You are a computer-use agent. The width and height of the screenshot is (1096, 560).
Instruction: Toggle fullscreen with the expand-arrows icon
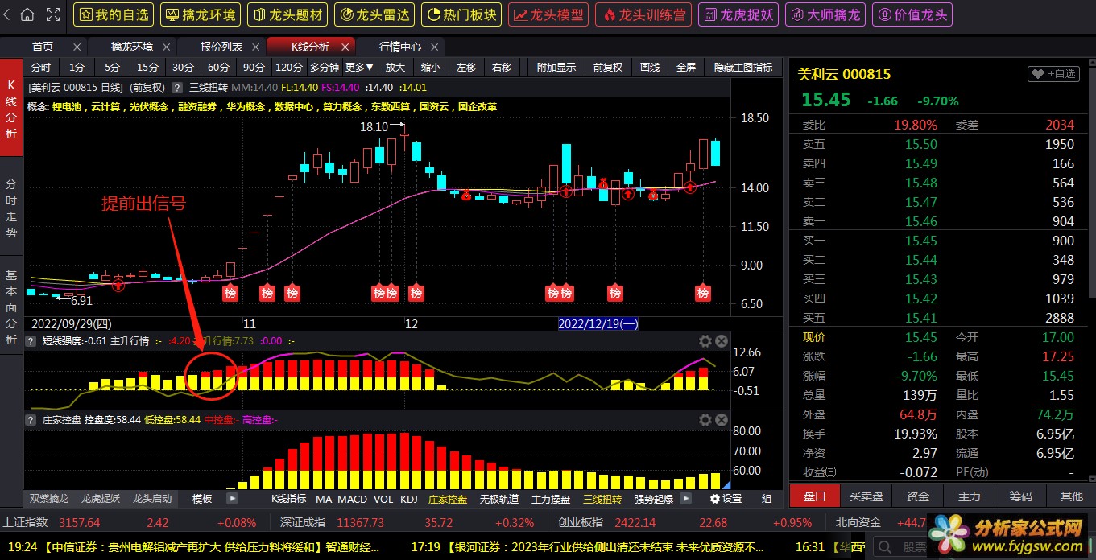click(x=52, y=14)
